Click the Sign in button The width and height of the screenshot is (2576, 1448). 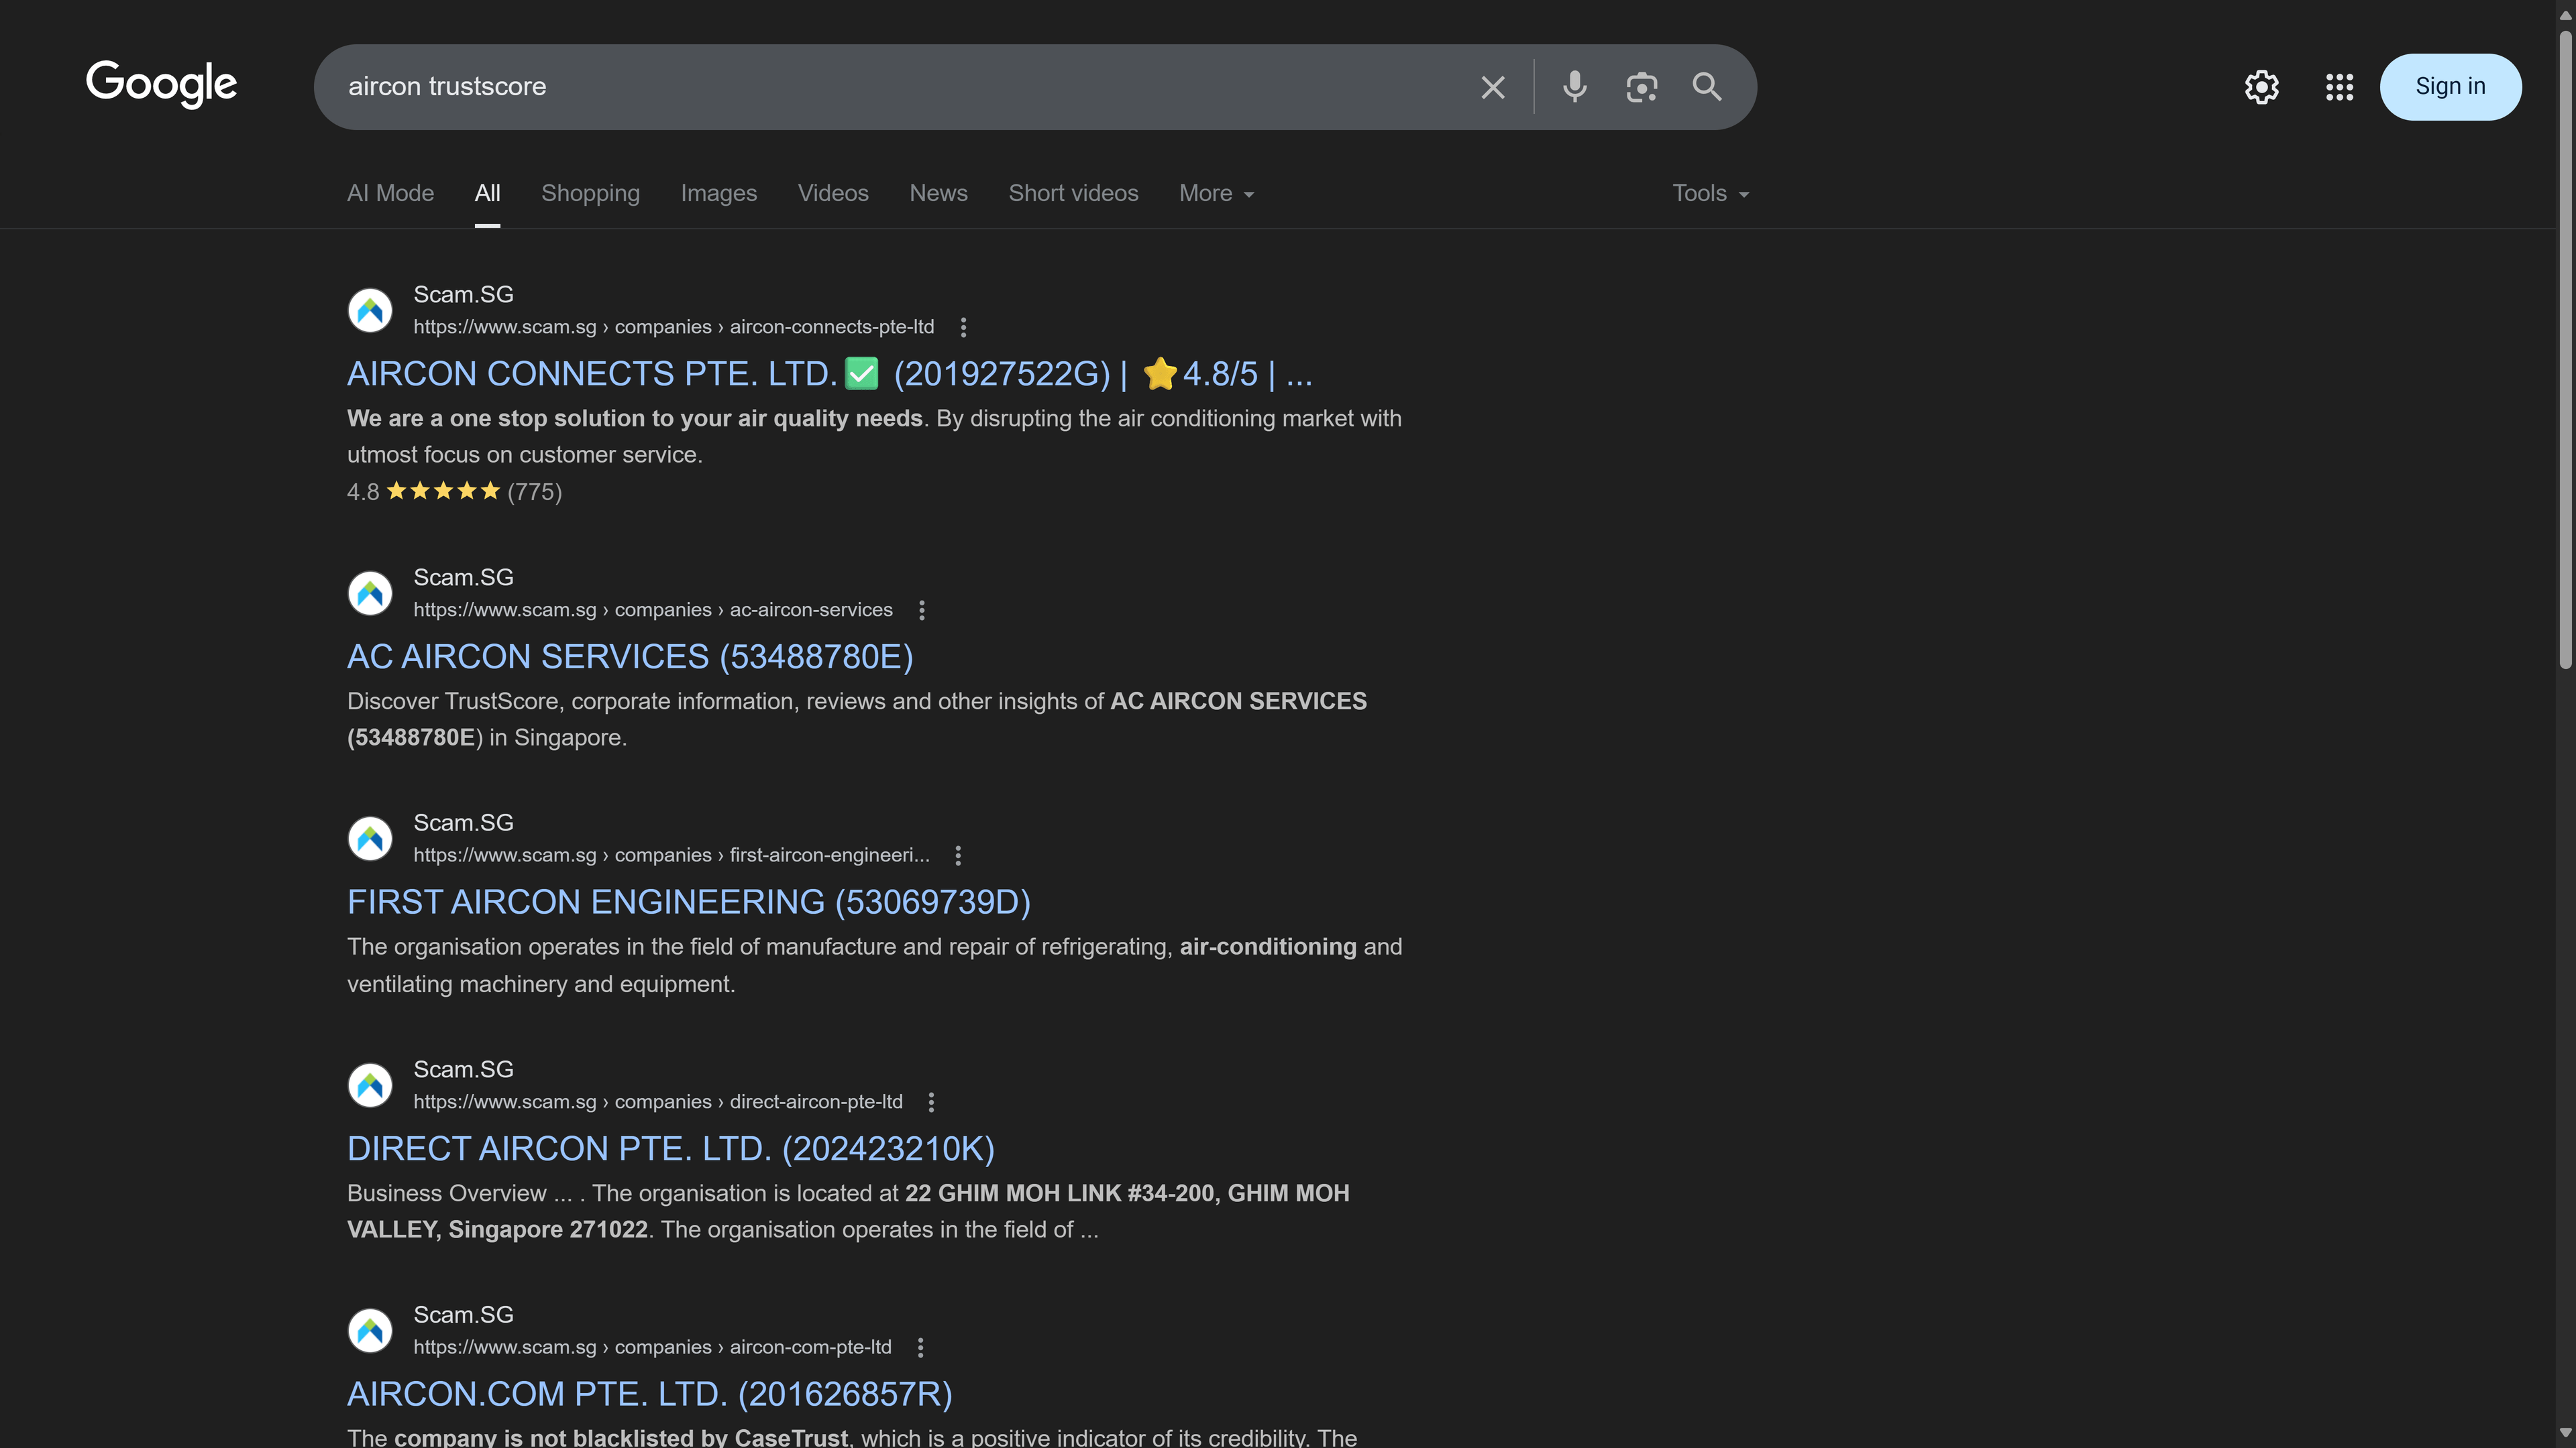2450,87
